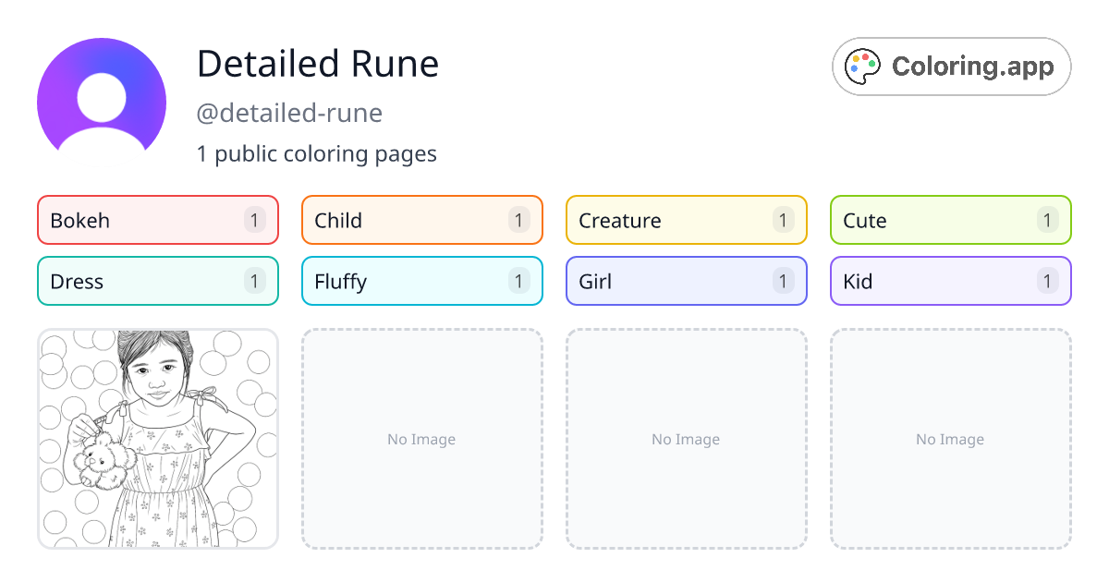This screenshot has height=582, width=1109.
Task: Click the '1 public coloring pages' text
Action: pos(317,153)
